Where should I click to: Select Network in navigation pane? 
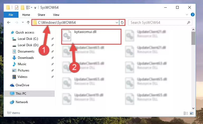click(x=22, y=102)
